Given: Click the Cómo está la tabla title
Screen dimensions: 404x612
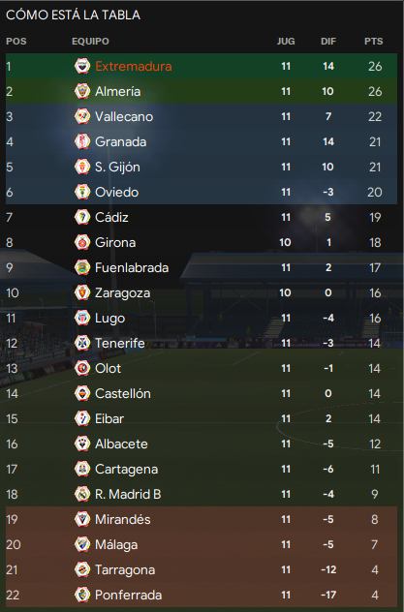Looking at the screenshot, I should (x=74, y=15).
